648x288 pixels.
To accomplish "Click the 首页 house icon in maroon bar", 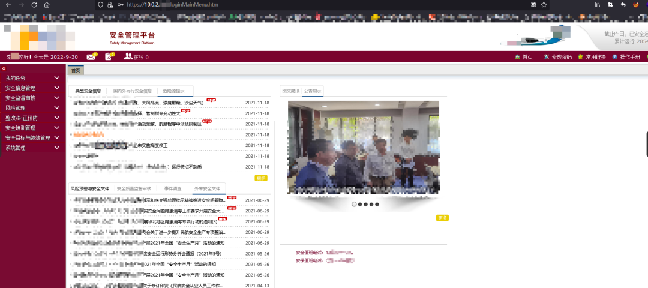I will point(517,57).
